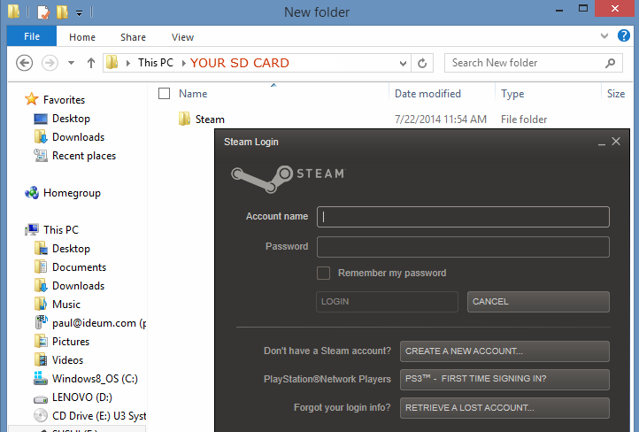Expand the ribbon with chevron arrow
Image resolution: width=639 pixels, height=432 pixels.
pyautogui.click(x=604, y=36)
